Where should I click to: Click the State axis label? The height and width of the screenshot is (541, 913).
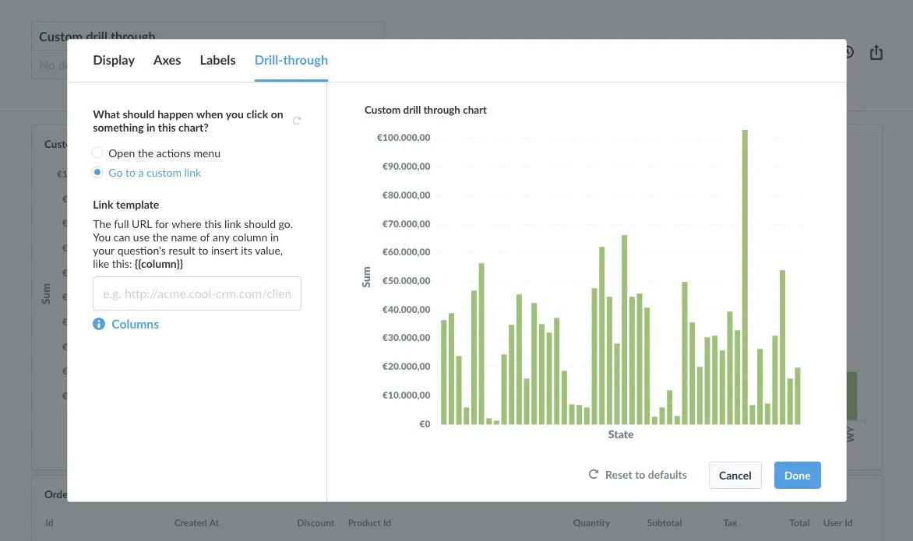[x=621, y=434]
